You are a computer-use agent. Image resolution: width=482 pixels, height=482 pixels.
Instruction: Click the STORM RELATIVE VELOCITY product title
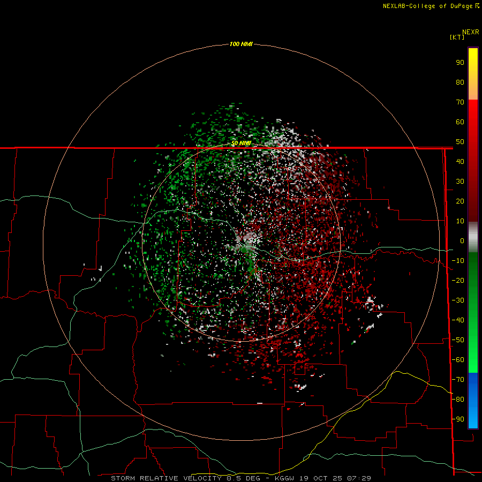point(166,478)
